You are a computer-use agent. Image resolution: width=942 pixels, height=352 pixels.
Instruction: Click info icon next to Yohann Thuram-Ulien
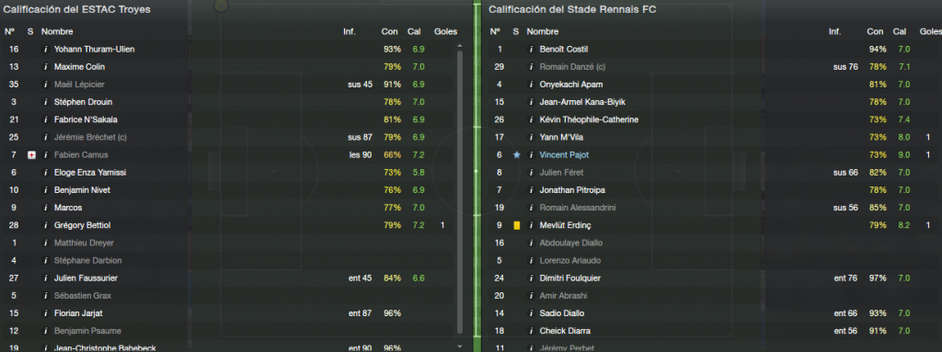(45, 50)
